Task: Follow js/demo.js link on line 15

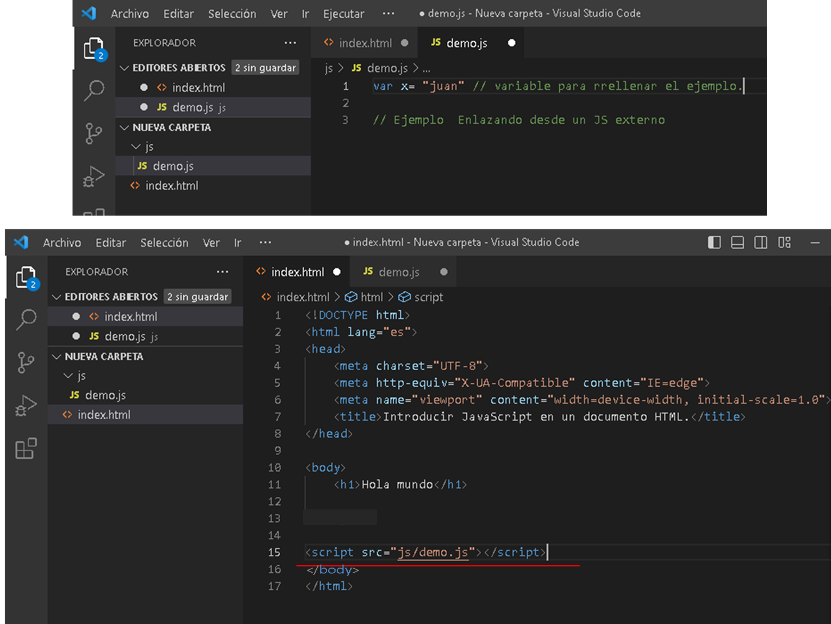Action: pos(433,552)
